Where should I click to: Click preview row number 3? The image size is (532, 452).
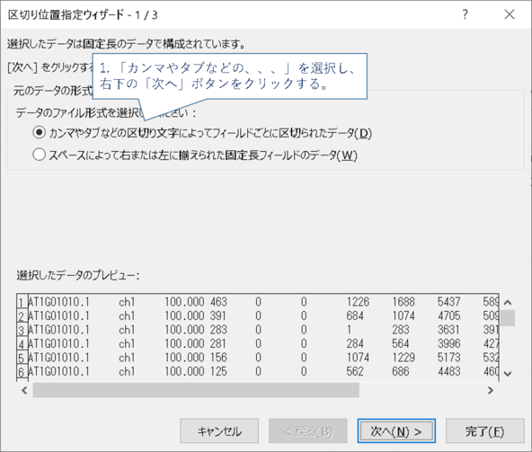(x=22, y=330)
